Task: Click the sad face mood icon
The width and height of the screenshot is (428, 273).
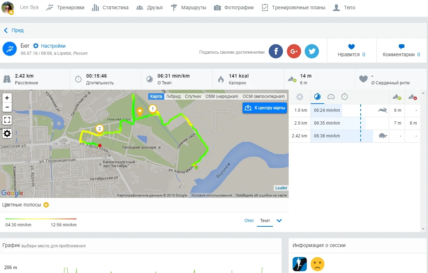Action: point(318,264)
